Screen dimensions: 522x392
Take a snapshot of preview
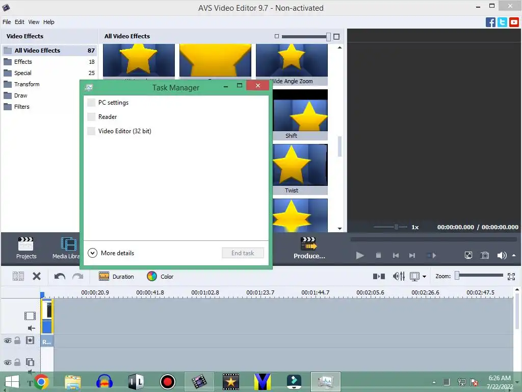coord(485,255)
